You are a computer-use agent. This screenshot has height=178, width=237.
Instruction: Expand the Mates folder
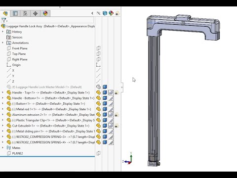coord(2,148)
